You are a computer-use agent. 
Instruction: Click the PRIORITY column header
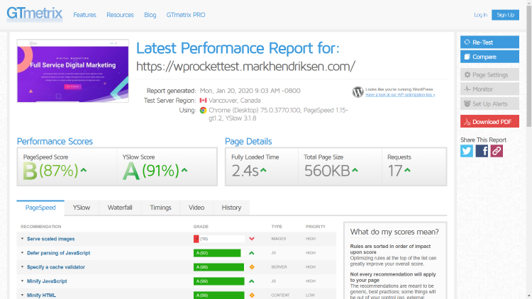316,227
